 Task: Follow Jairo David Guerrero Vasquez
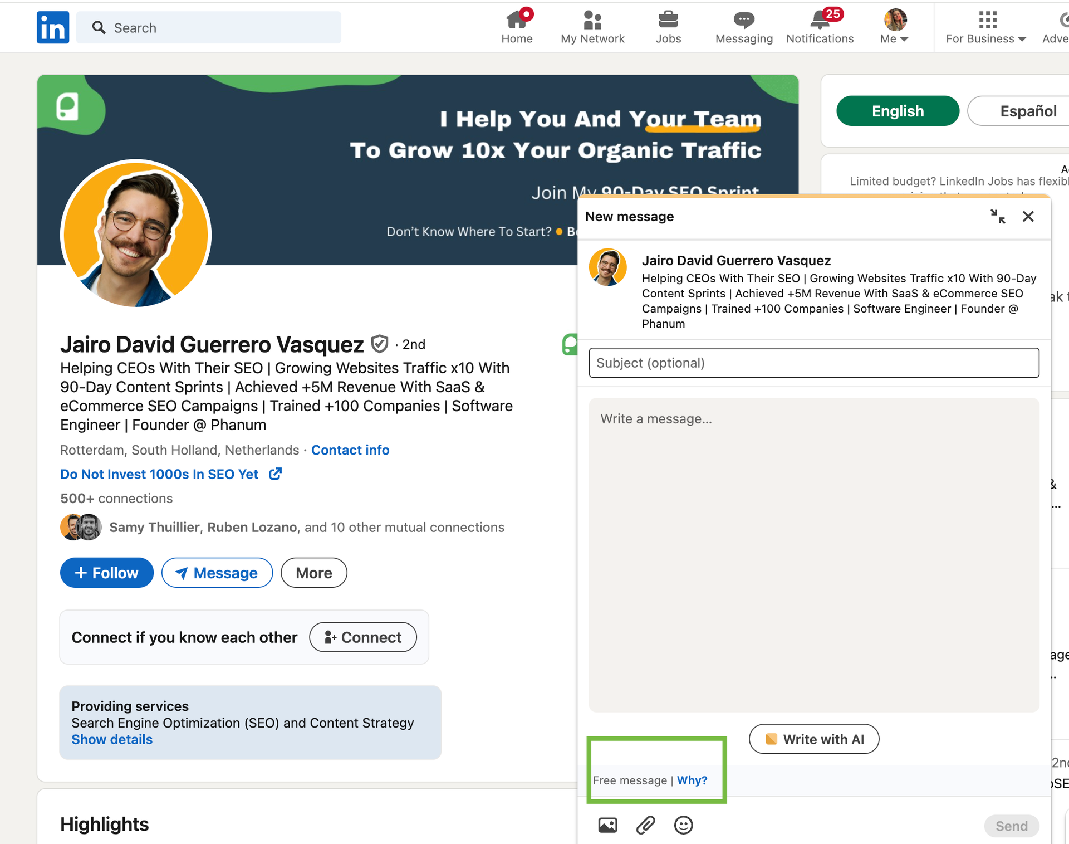106,572
